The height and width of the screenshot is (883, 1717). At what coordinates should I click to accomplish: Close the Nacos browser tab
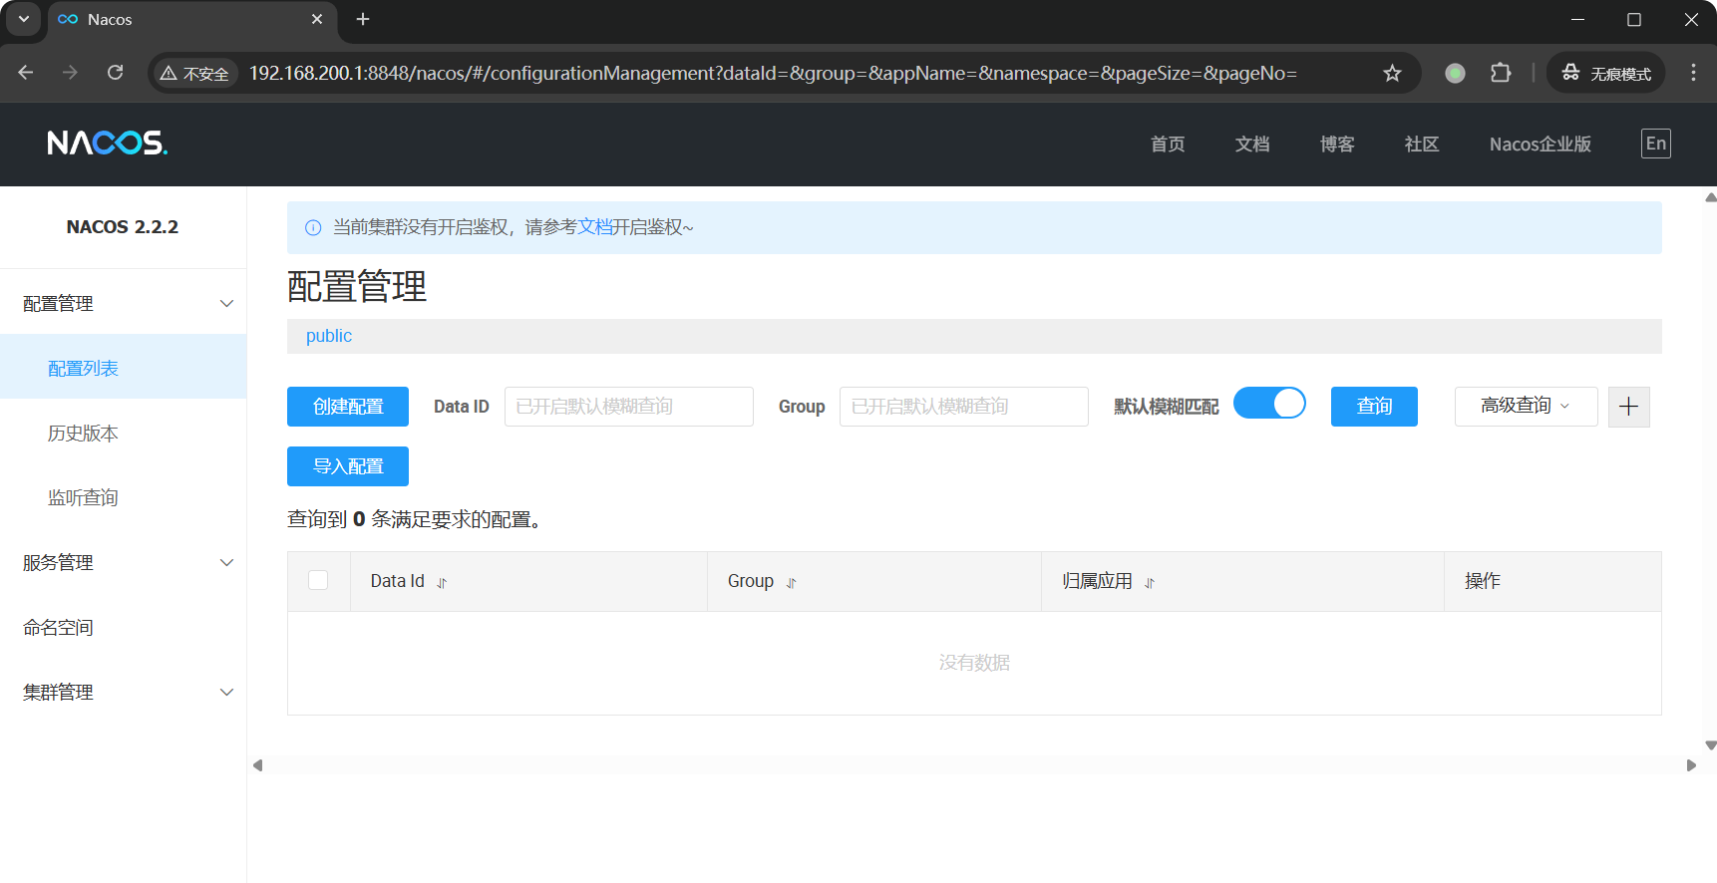317,19
